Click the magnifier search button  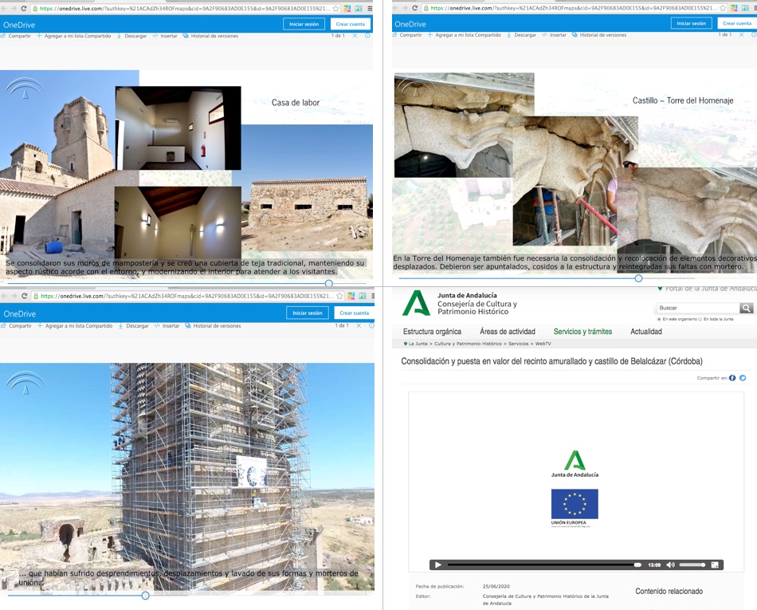pyautogui.click(x=747, y=308)
